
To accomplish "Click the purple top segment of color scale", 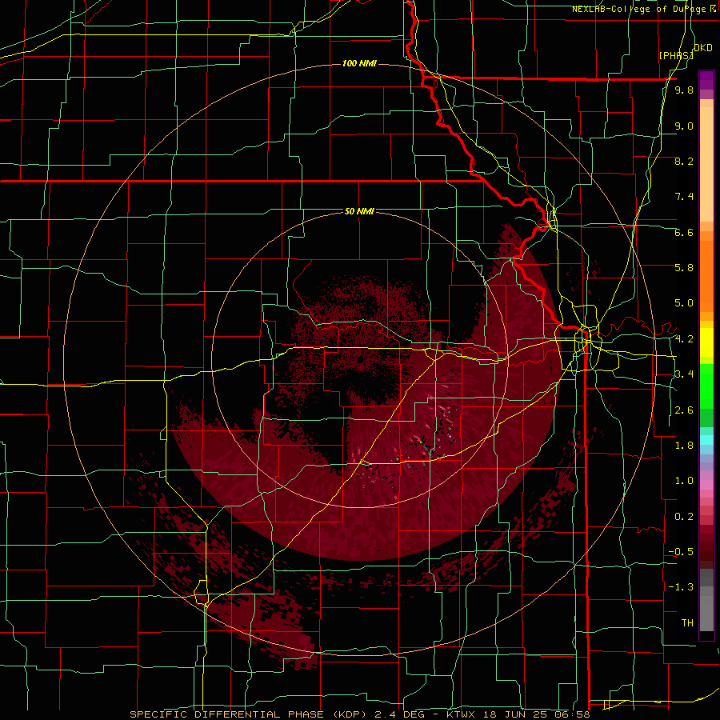I will tap(706, 80).
